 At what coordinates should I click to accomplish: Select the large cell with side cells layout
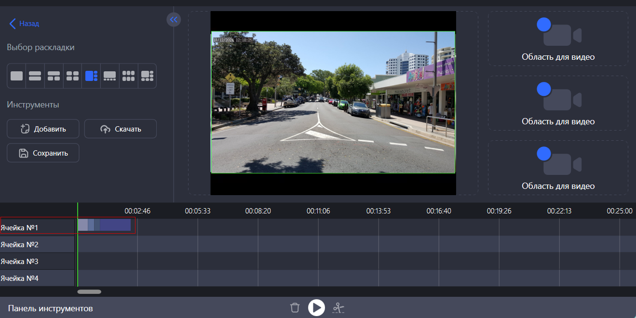147,76
